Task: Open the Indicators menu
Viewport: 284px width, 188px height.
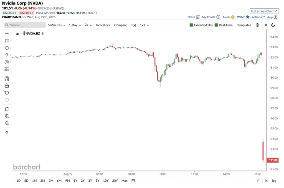Action: [x=103, y=25]
